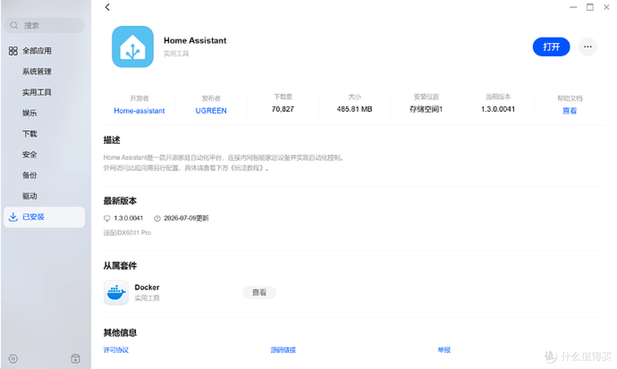Click download count 70,827
This screenshot has width=617, height=369.
point(283,109)
